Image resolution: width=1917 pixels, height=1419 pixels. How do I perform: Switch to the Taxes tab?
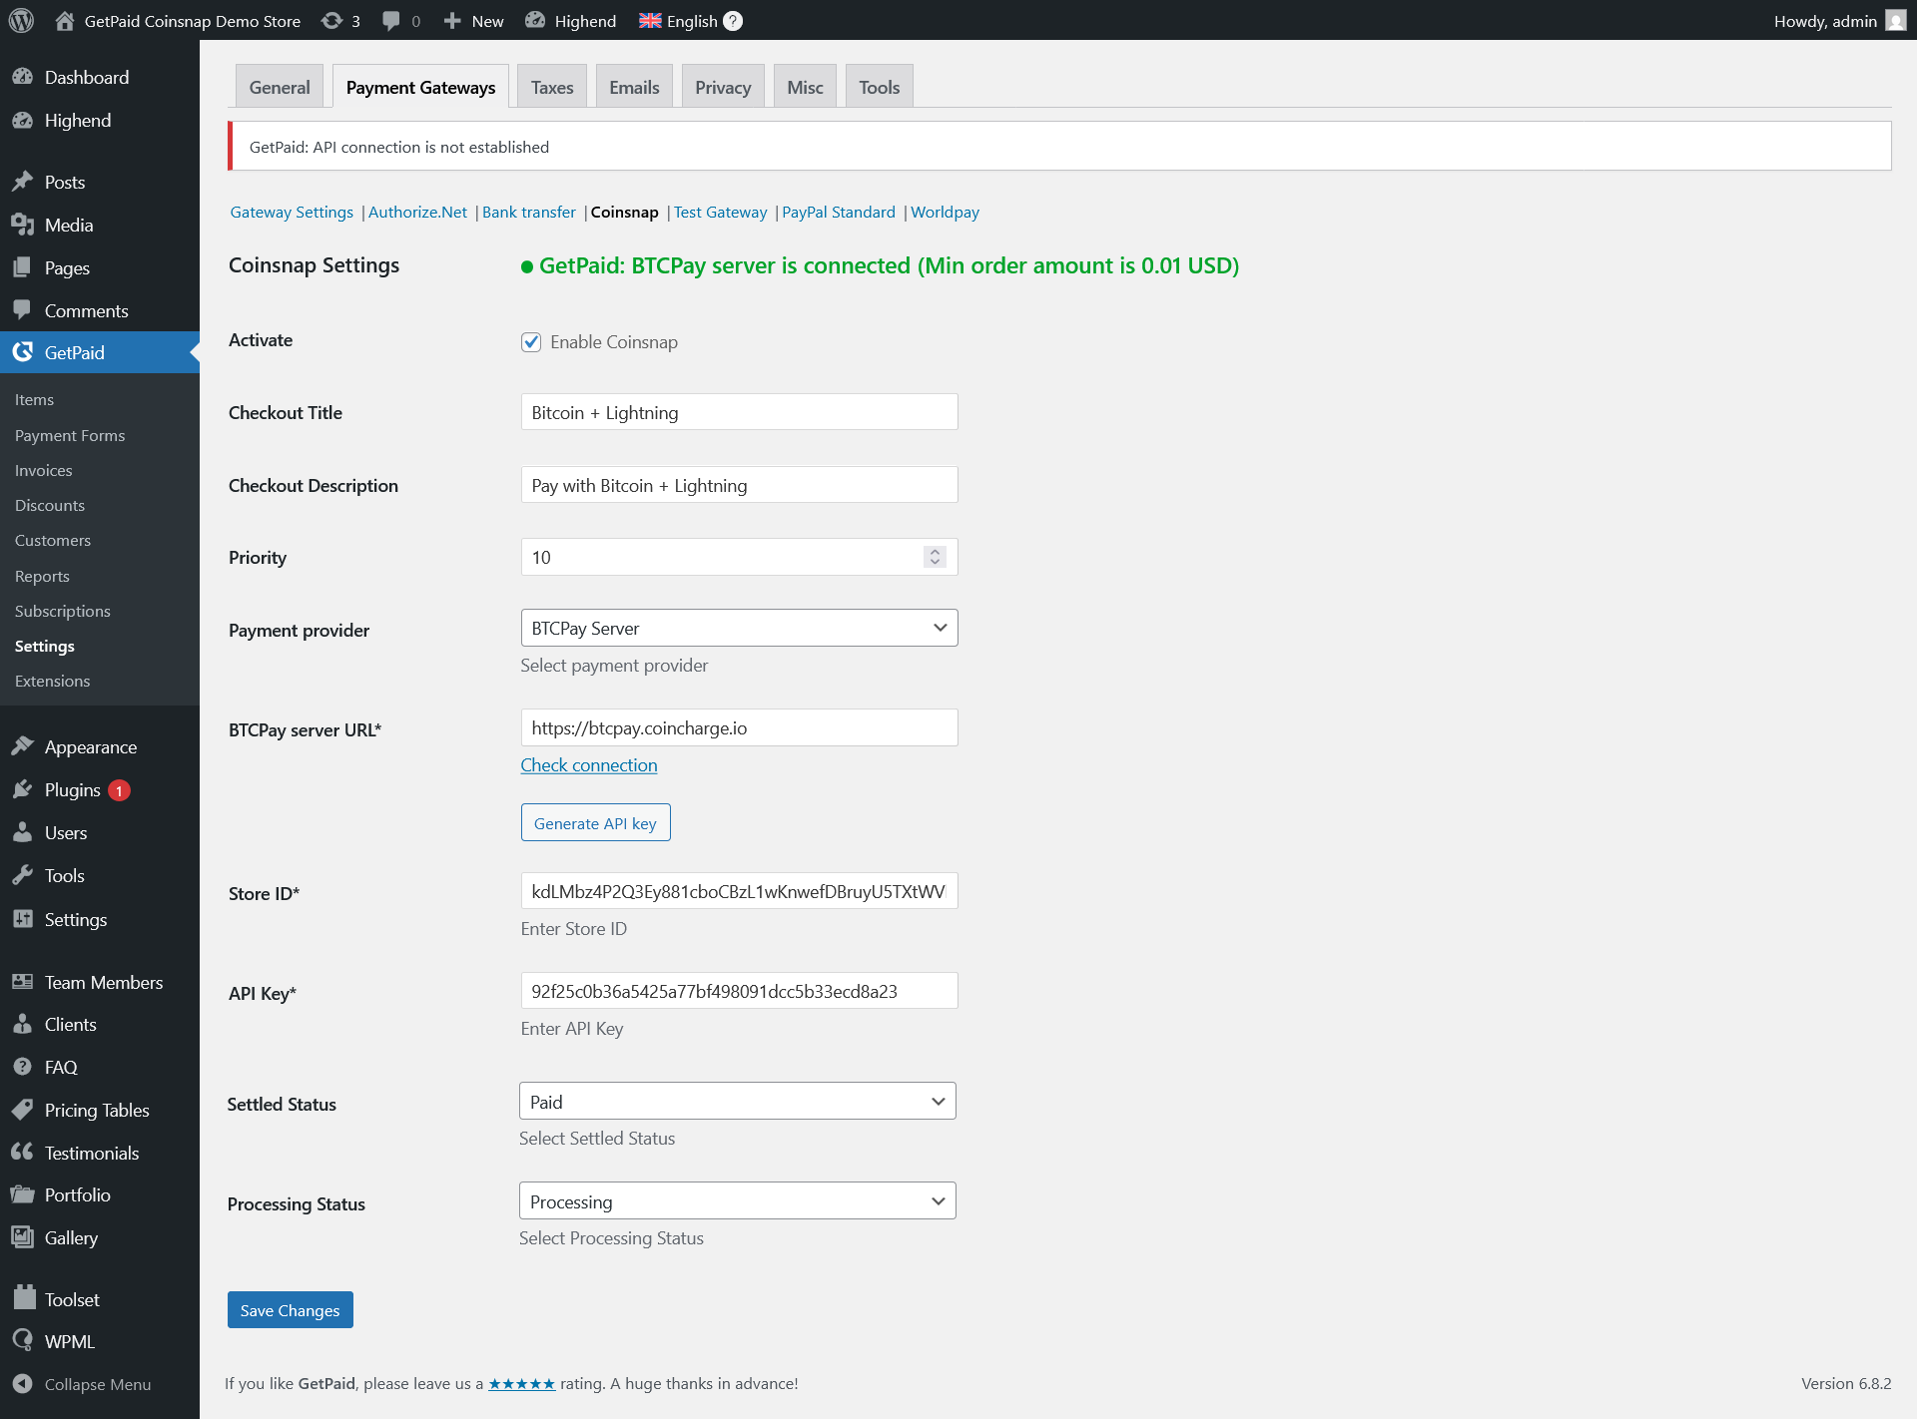click(552, 87)
